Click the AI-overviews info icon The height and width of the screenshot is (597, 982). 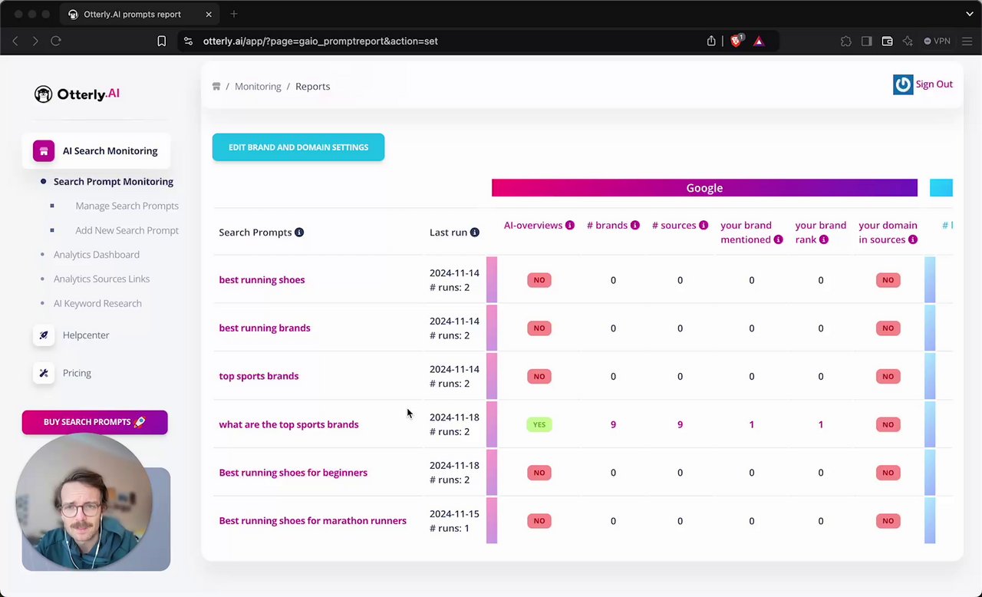point(570,226)
